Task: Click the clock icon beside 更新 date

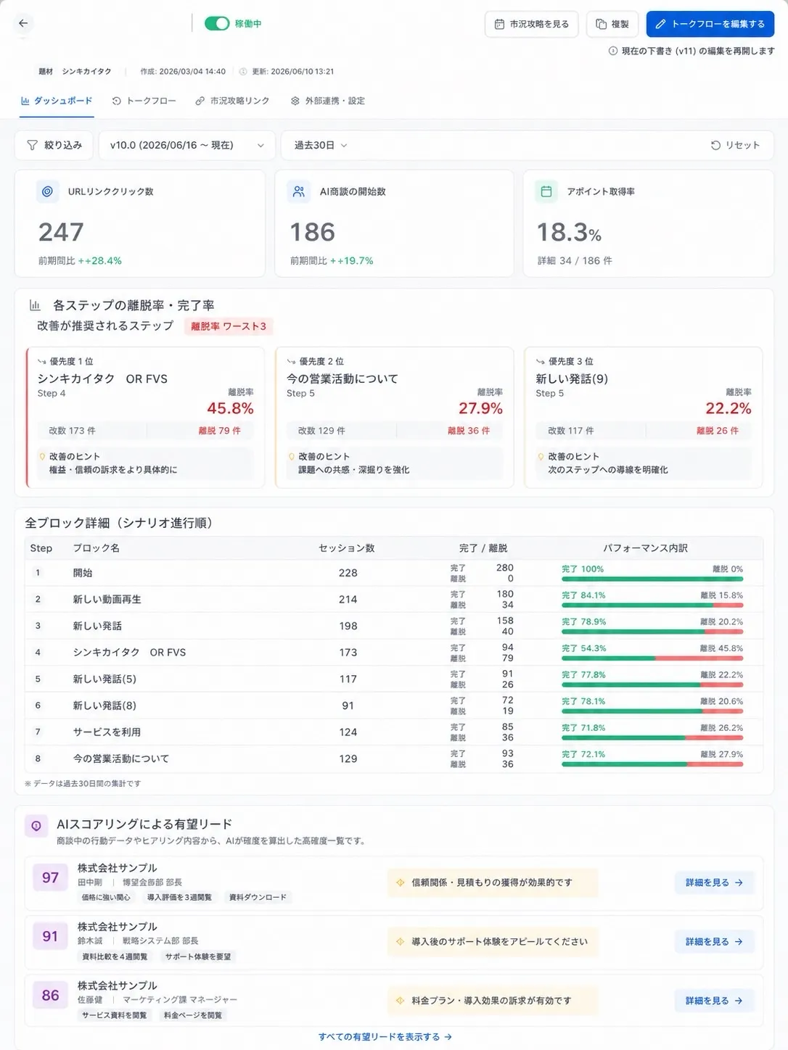Action: click(x=243, y=71)
